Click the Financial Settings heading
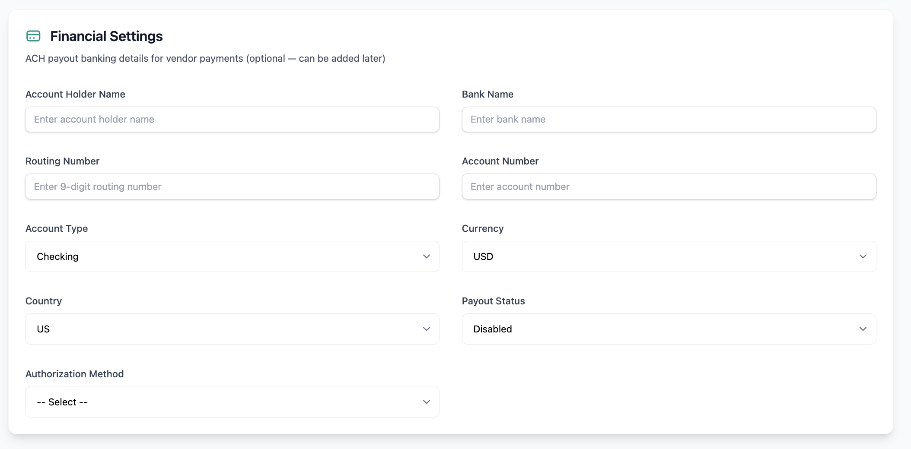This screenshot has height=449, width=911. pyautogui.click(x=106, y=36)
